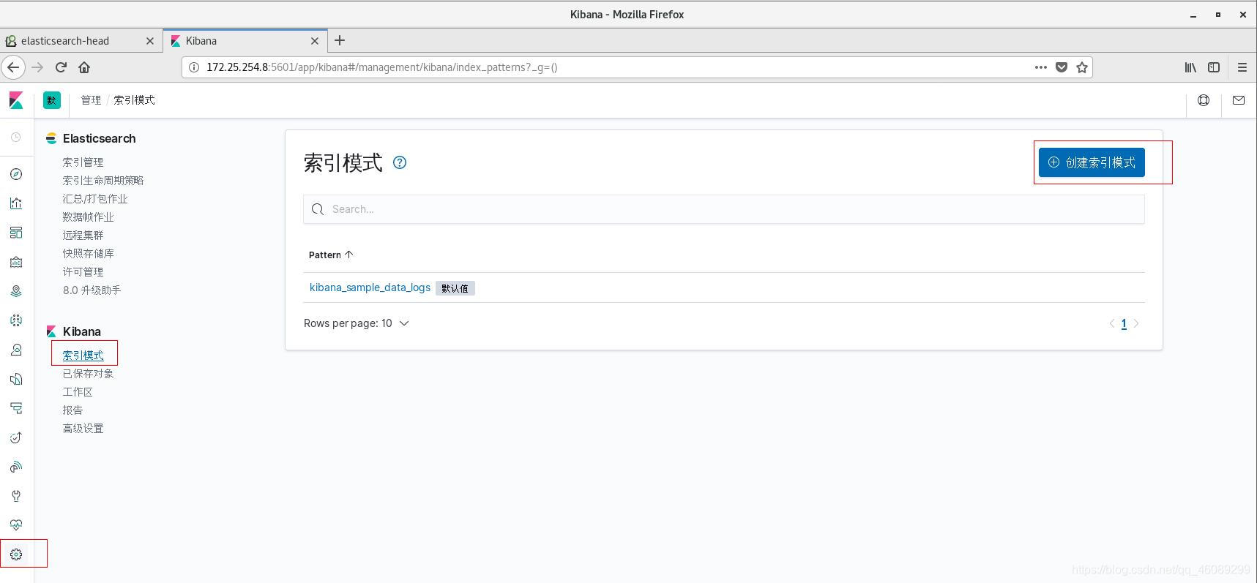The height and width of the screenshot is (583, 1257).
Task: Click 创建索引模式 button
Action: (1092, 162)
